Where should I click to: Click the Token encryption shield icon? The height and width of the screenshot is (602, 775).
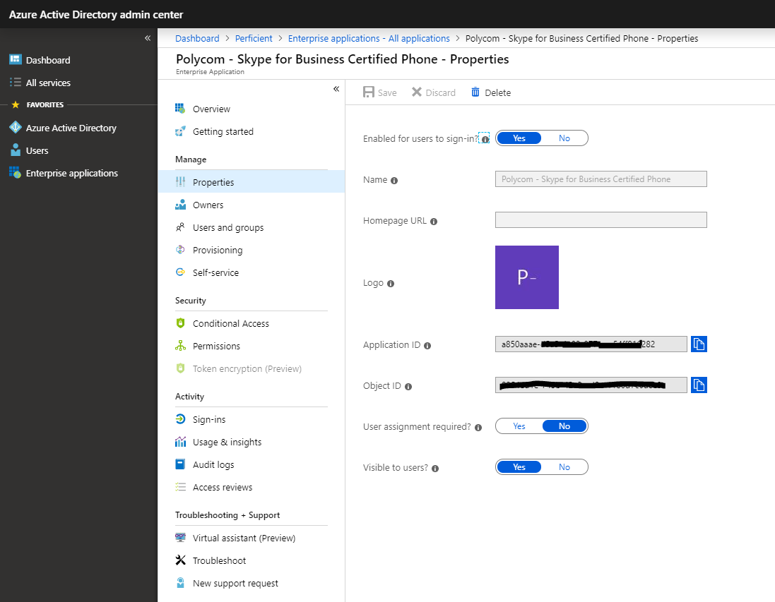[x=180, y=368]
